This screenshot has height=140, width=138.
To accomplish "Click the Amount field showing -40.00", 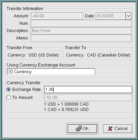I will [x=57, y=16].
